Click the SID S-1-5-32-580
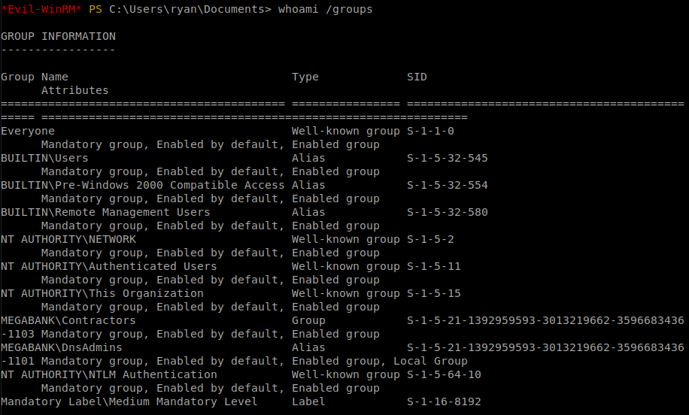 pos(447,212)
